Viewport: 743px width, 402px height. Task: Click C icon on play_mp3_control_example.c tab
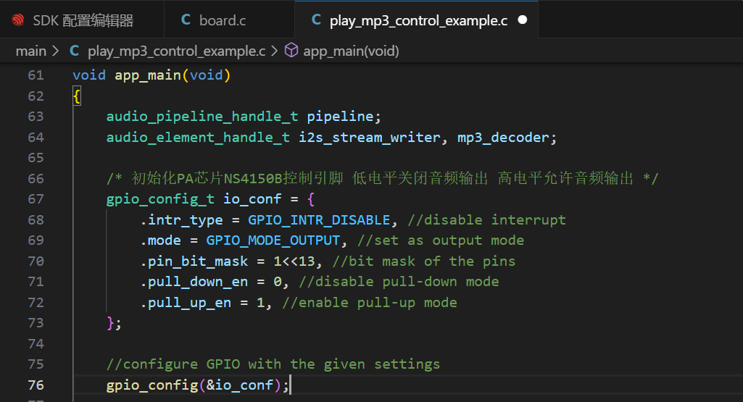click(x=316, y=20)
